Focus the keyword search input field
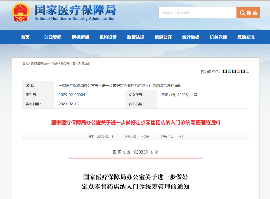Screen dimensions: 270x199 click(197, 13)
